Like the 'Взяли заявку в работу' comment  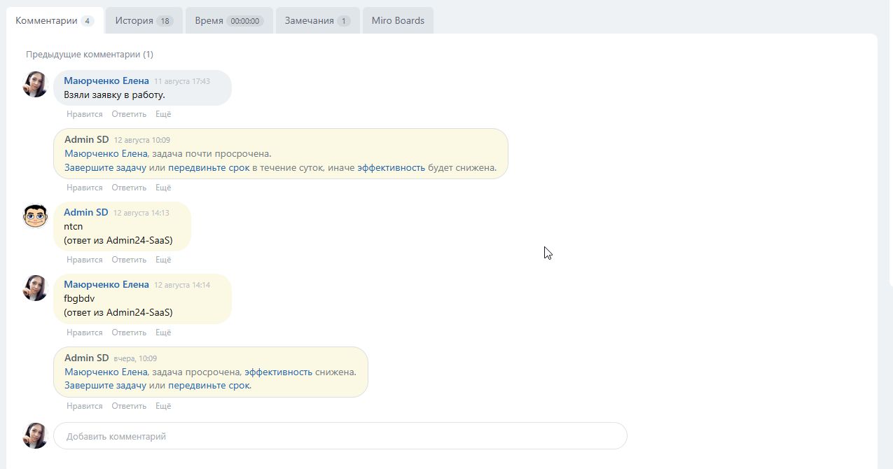pos(85,114)
